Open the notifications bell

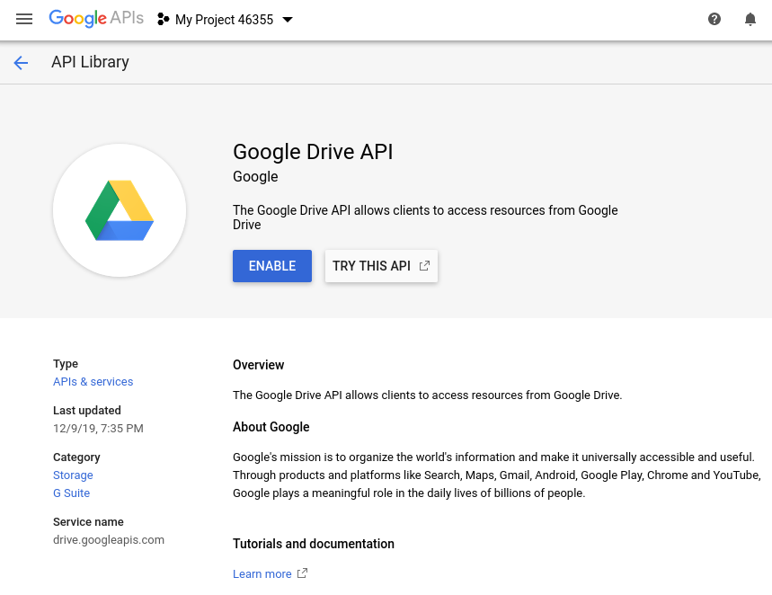(x=750, y=19)
